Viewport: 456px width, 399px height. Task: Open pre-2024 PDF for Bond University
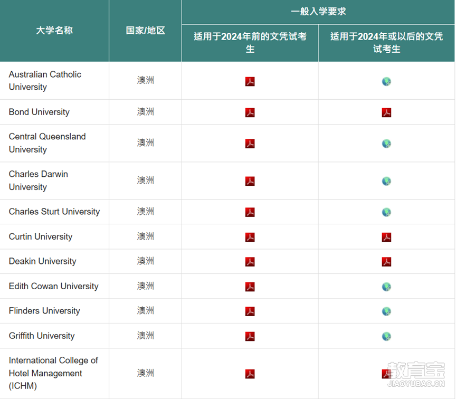point(250,112)
